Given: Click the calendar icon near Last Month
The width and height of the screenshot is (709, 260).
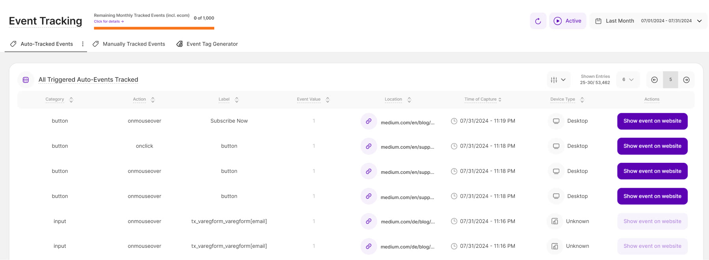Looking at the screenshot, I should tap(598, 21).
